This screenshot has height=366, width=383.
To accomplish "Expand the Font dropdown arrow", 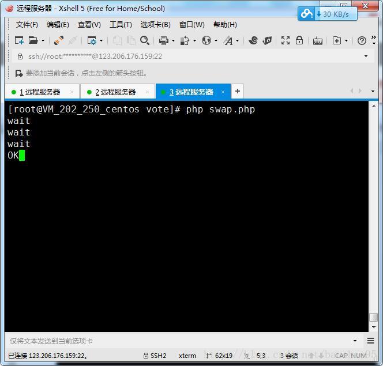I will click(x=238, y=40).
